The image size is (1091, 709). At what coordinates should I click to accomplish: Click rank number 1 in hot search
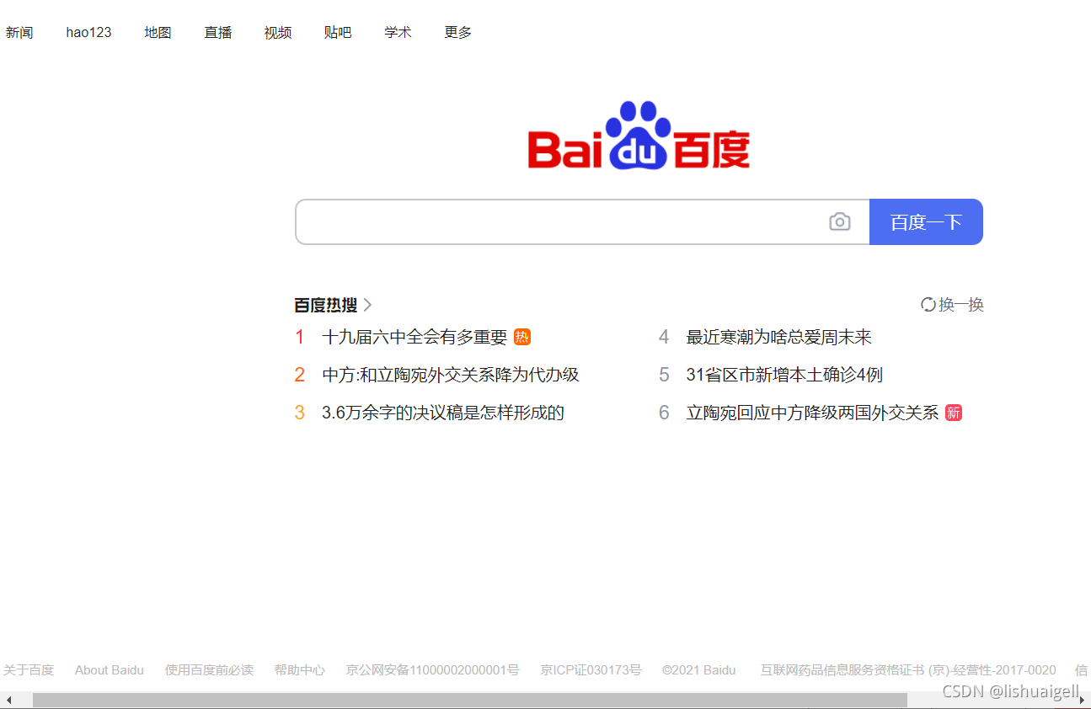point(300,337)
